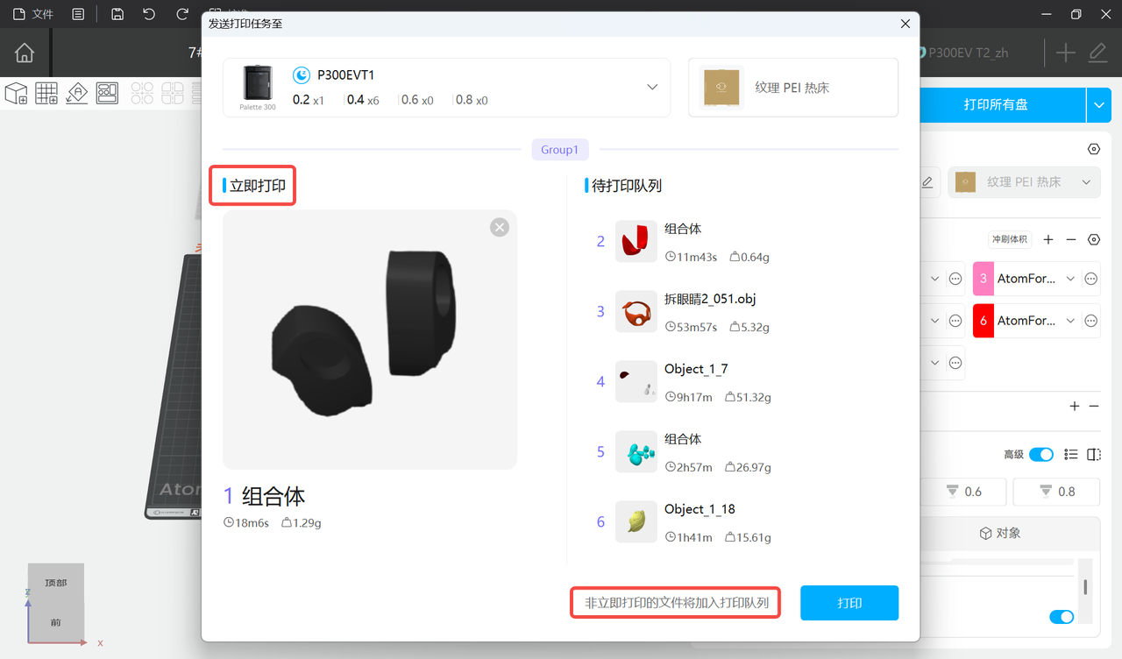Viewport: 1122px width, 659px height.
Task: Click the red filament 6 color swatch
Action: point(984,321)
